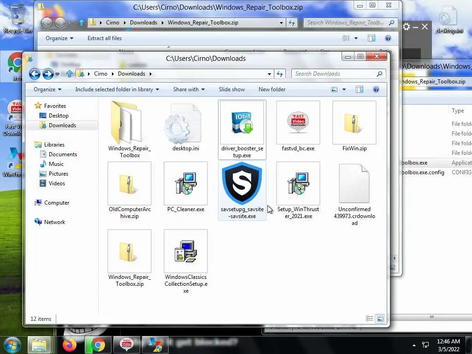Open Organize menu in Downloads window
Viewport: 472px width, 354px height.
click(47, 89)
